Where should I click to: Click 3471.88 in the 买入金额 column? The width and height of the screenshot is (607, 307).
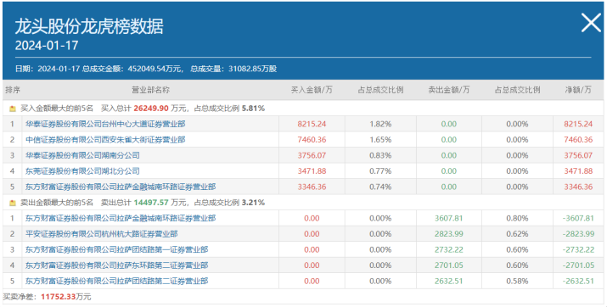point(312,171)
